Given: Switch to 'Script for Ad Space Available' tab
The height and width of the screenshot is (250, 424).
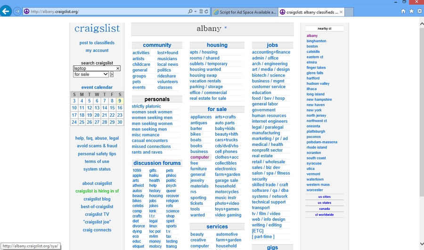Looking at the screenshot, I should pos(245,12).
